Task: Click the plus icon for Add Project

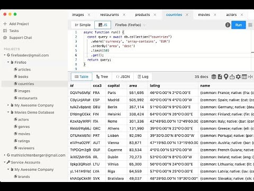Action: [x=5, y=24]
